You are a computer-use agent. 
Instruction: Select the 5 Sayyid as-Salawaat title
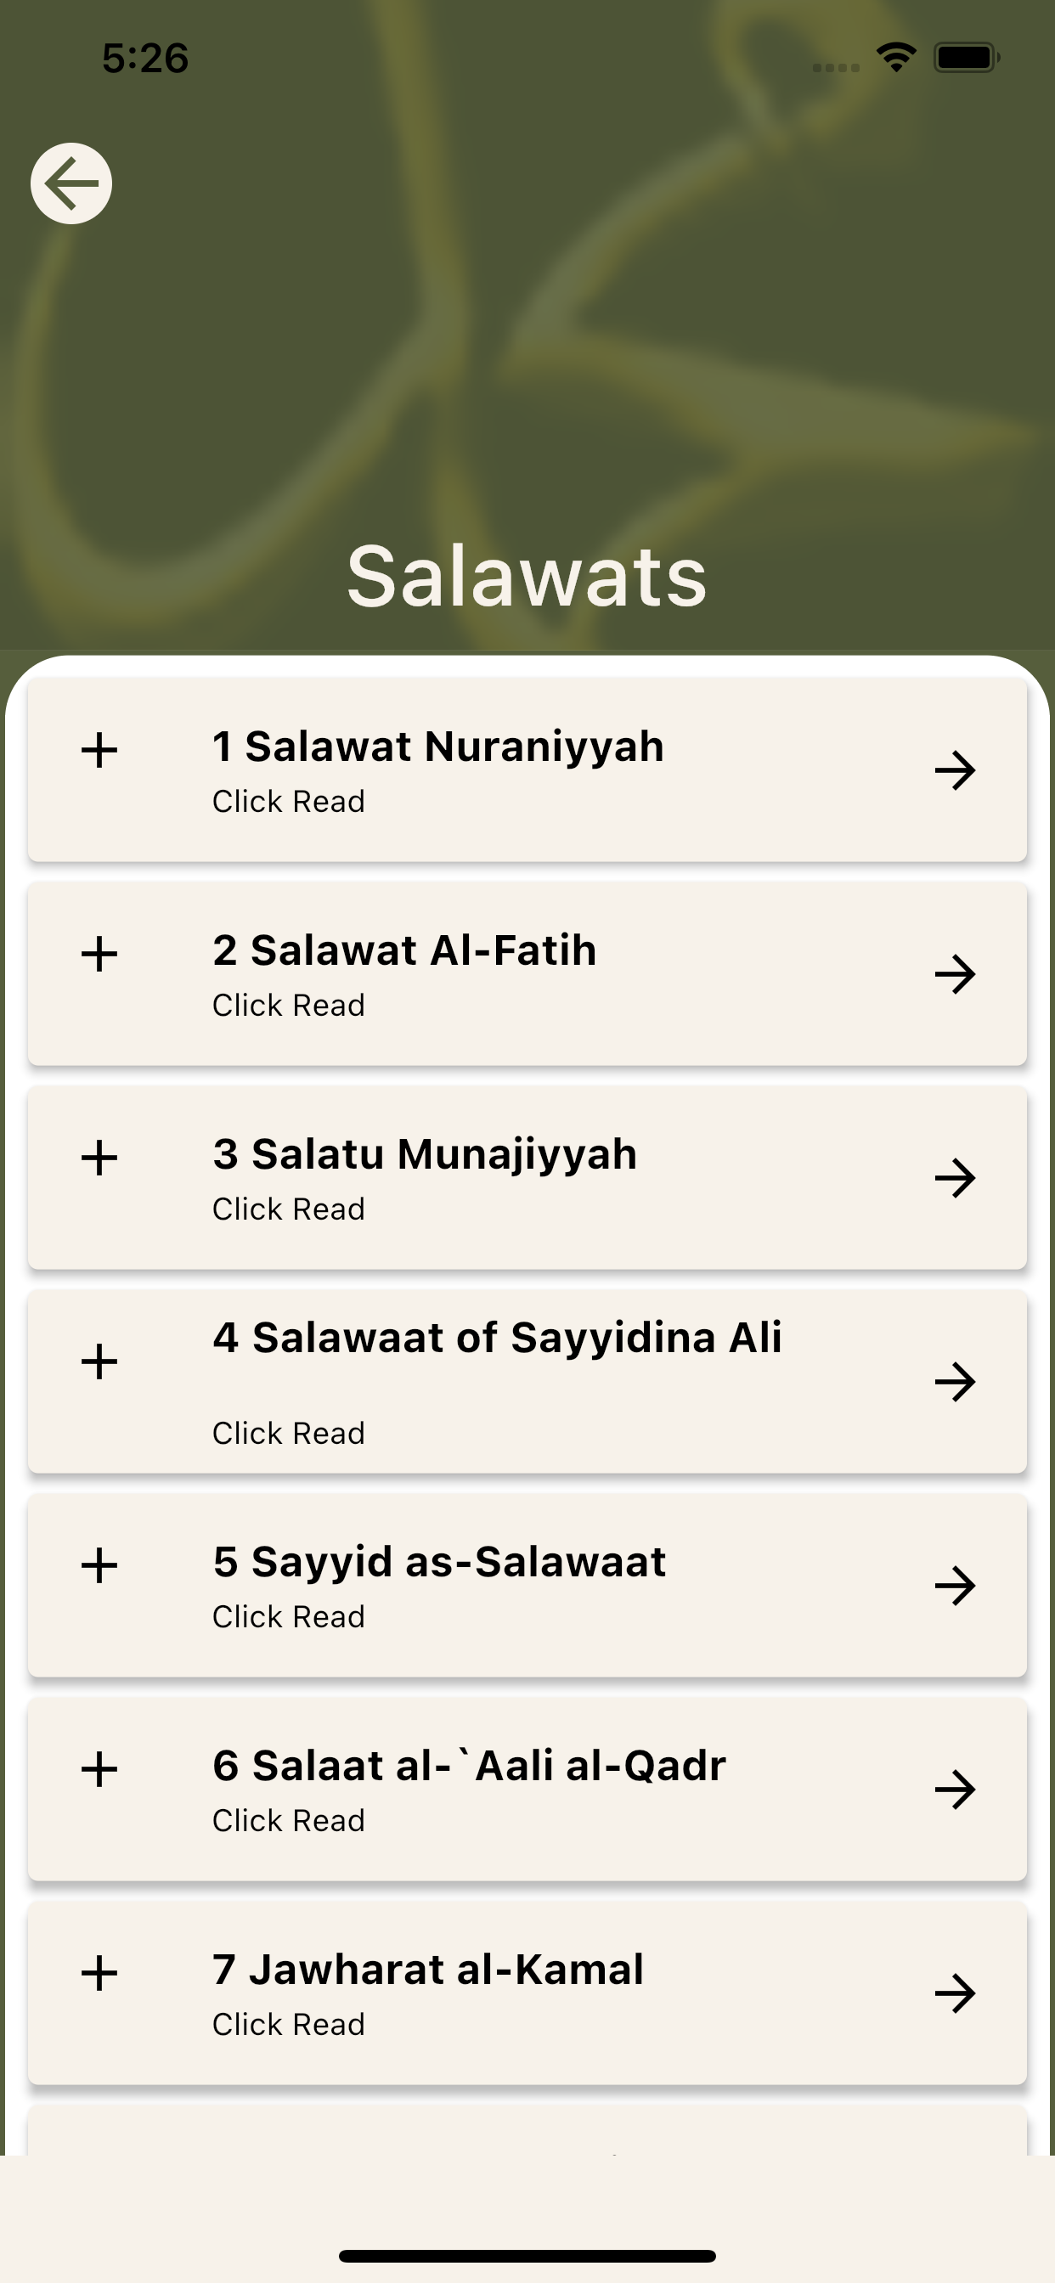[439, 1562]
